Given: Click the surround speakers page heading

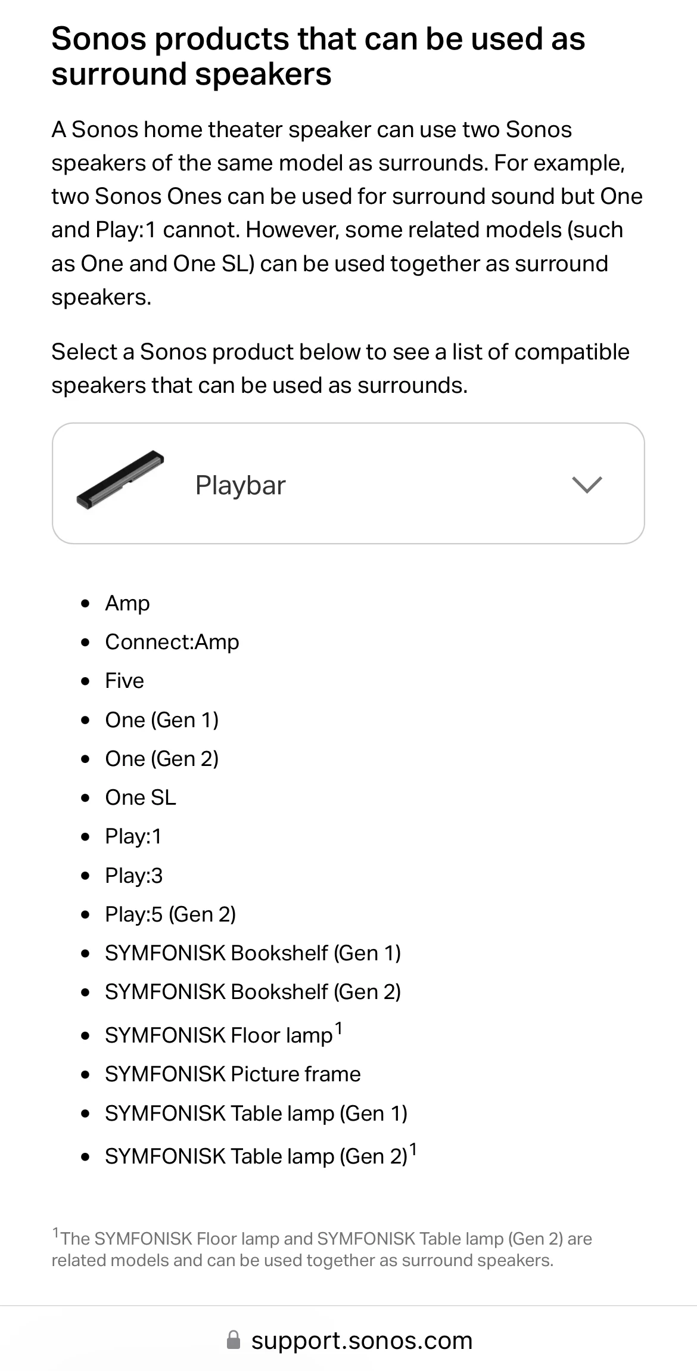Looking at the screenshot, I should pyautogui.click(x=318, y=57).
